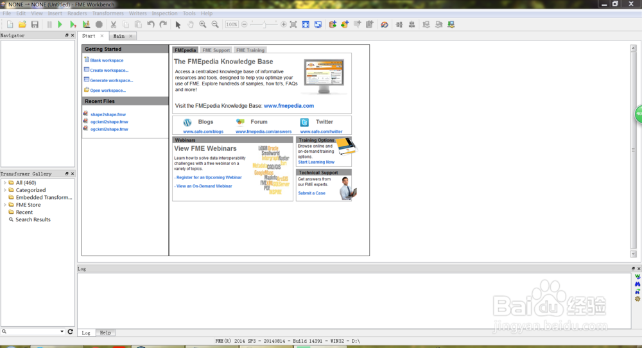Click the Blogs WordPress icon
This screenshot has height=348, width=642.
click(187, 123)
